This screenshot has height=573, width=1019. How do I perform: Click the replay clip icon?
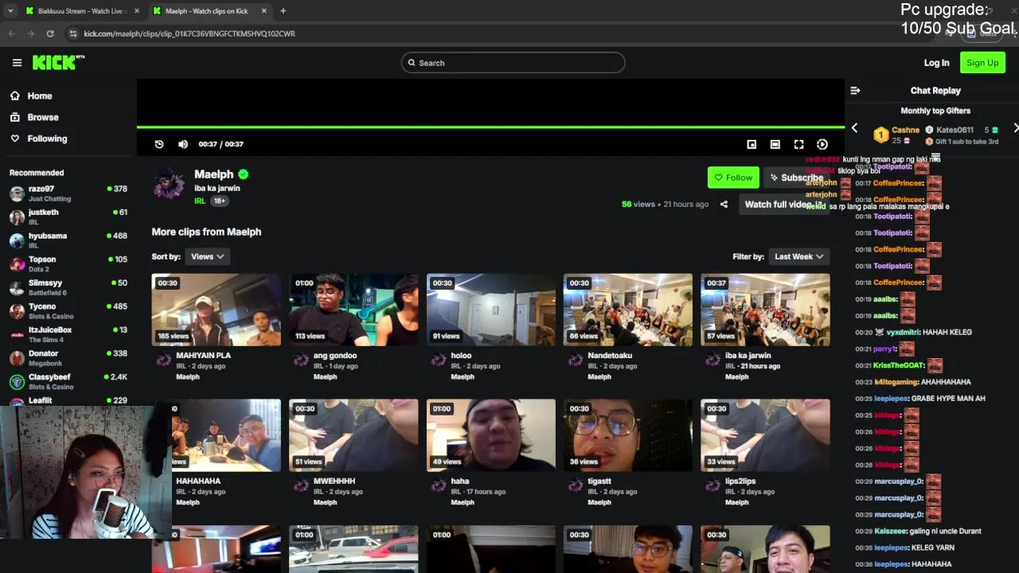159,144
